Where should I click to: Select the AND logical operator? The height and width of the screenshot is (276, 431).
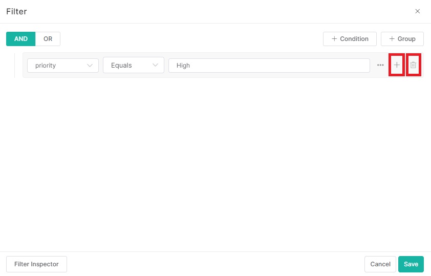click(x=20, y=39)
